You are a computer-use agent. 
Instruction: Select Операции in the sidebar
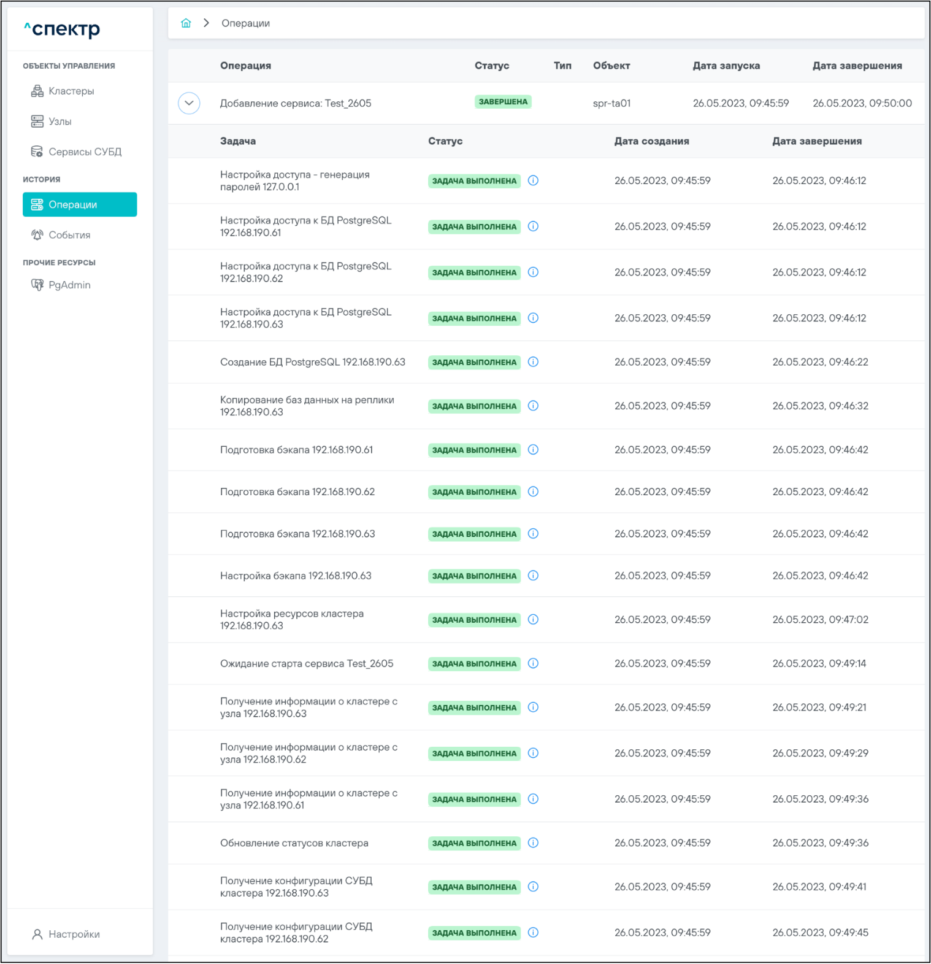coord(79,204)
